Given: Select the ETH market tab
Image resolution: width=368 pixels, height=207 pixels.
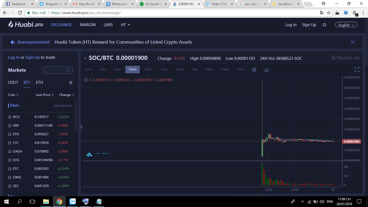Looking at the screenshot, I should (x=40, y=82).
